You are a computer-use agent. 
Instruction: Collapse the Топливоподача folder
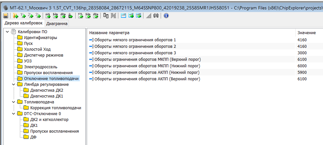coord(13,102)
